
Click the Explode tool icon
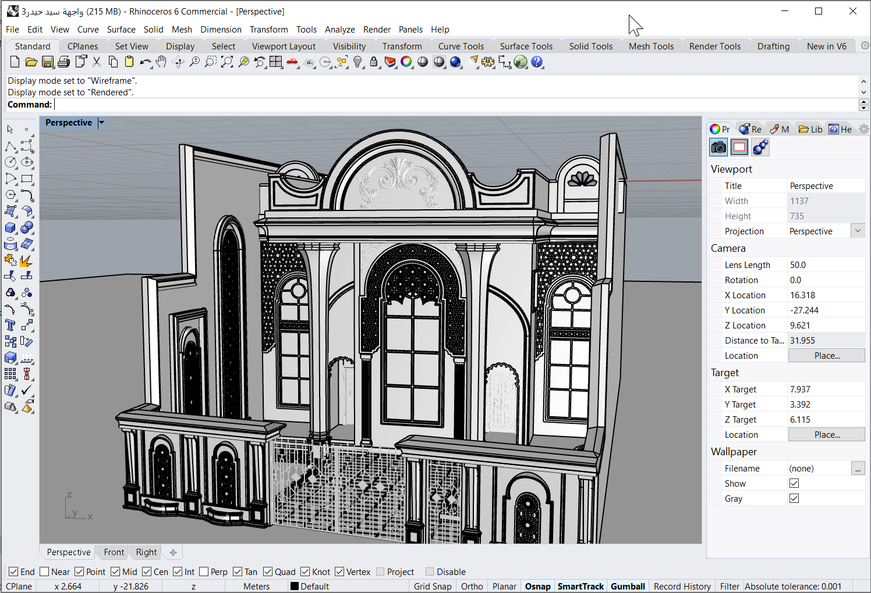point(27,260)
